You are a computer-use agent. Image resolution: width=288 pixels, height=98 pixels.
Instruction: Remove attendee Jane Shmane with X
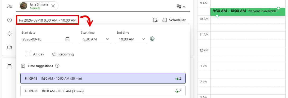[x=53, y=6]
